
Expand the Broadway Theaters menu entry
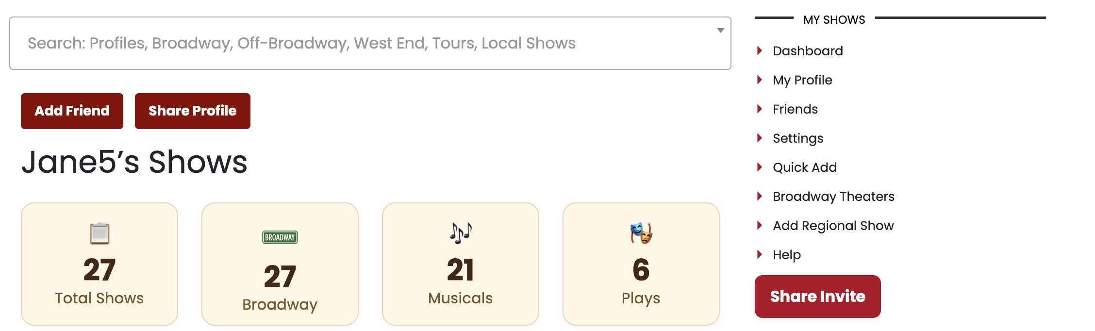(833, 197)
